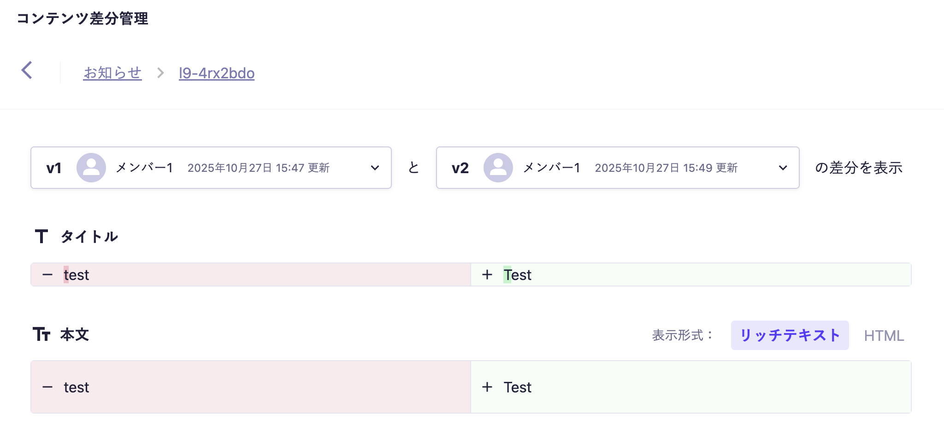
Task: Click the v2 member avatar icon
Action: point(498,168)
